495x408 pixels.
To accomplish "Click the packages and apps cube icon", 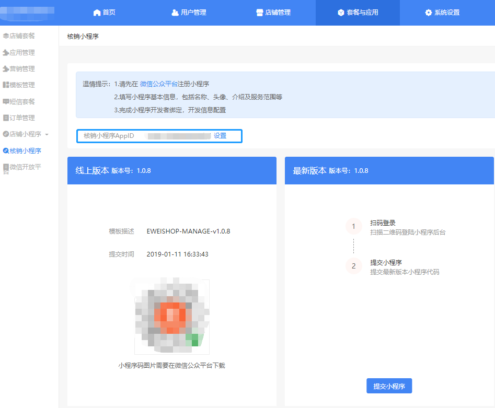I will pos(341,13).
